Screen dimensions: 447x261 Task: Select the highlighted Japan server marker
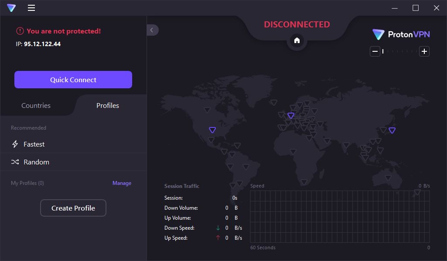(x=392, y=130)
